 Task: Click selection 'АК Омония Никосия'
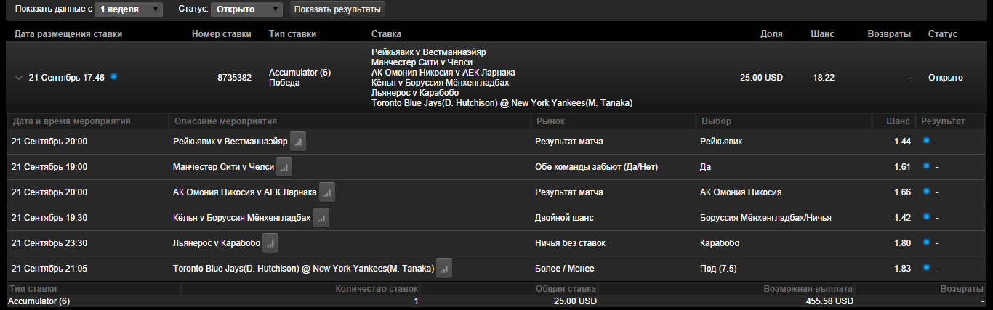pos(740,192)
